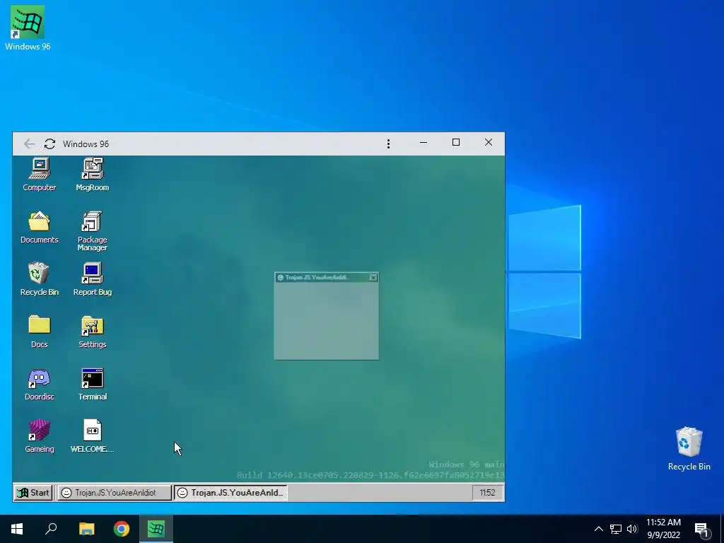The image size is (724, 543).
Task: Open the WELCOME markdown file icon
Action: [93, 436]
